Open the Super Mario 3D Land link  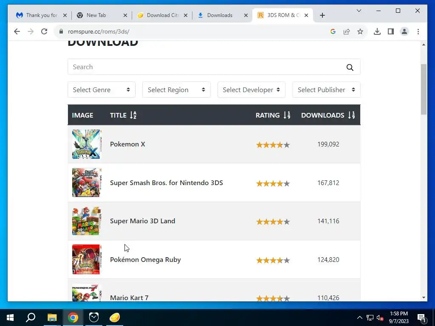coord(142,221)
